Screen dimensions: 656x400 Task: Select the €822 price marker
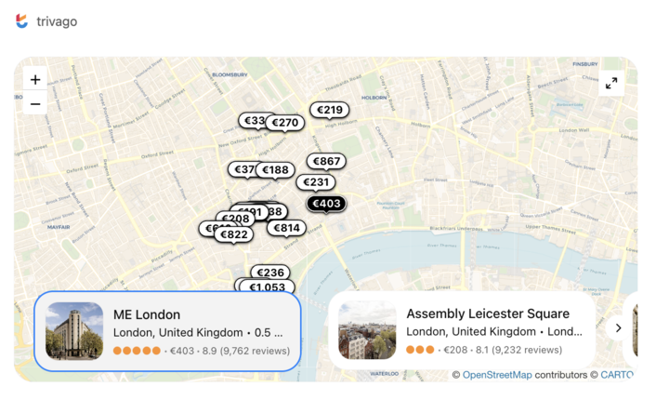click(x=234, y=234)
